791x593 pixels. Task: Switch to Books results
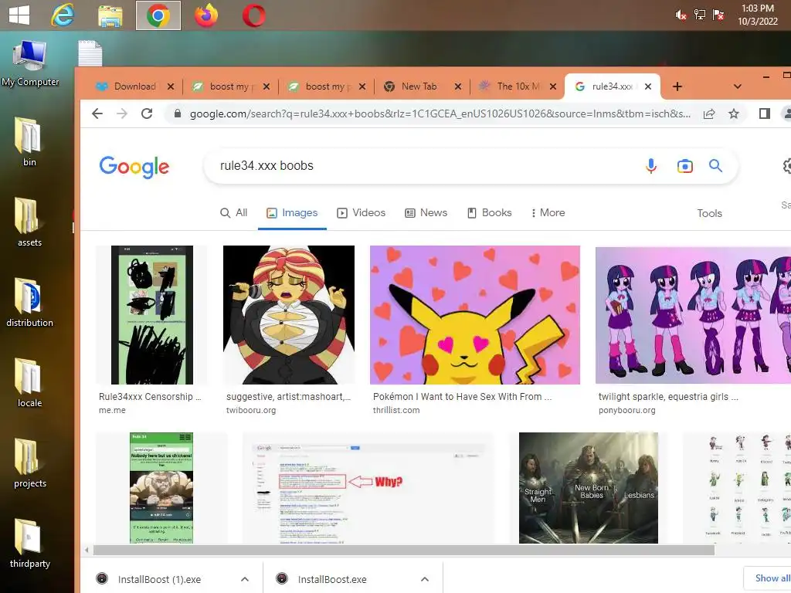point(489,213)
